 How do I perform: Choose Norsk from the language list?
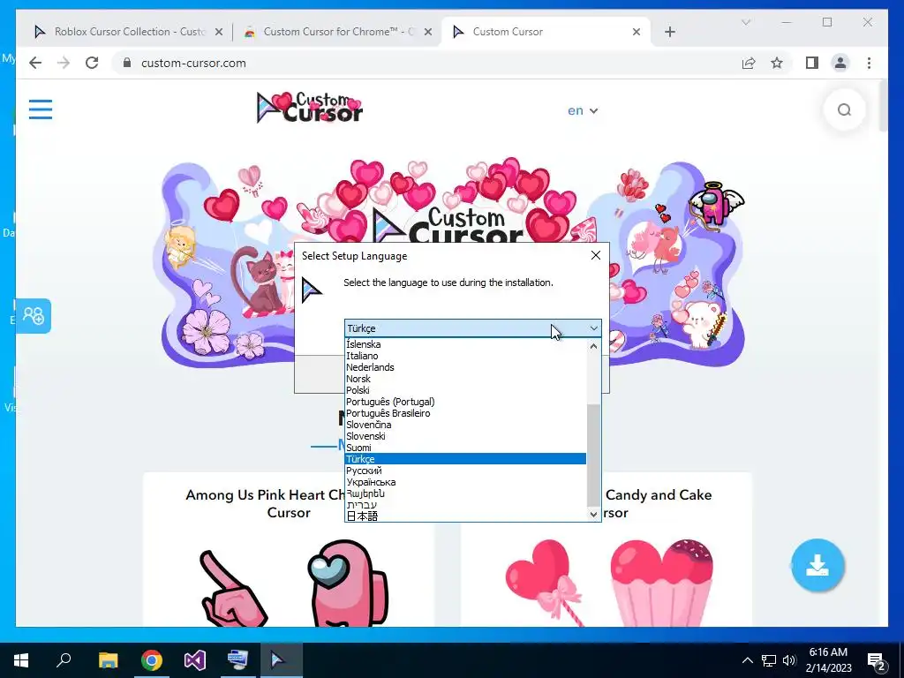click(465, 379)
